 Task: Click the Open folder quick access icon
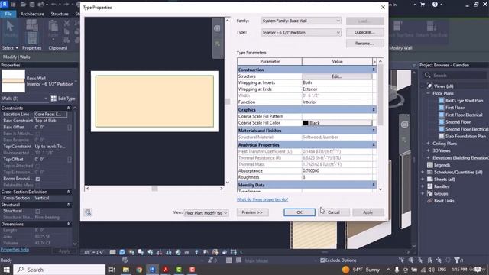[x=23, y=5]
